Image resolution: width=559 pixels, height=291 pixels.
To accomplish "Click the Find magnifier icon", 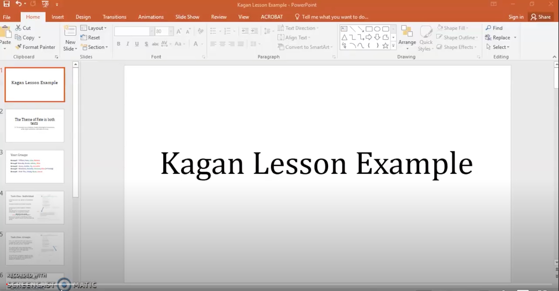I will [488, 28].
